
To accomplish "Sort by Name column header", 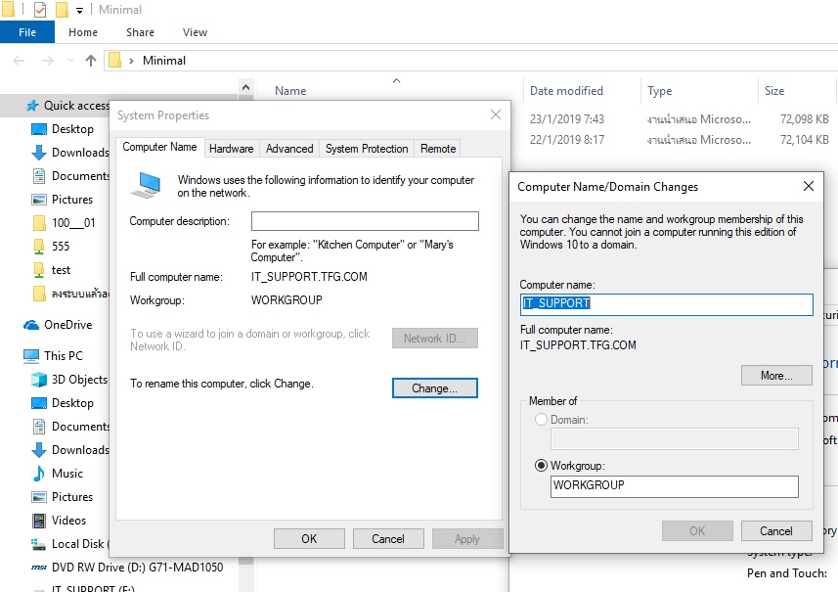I will pos(290,91).
